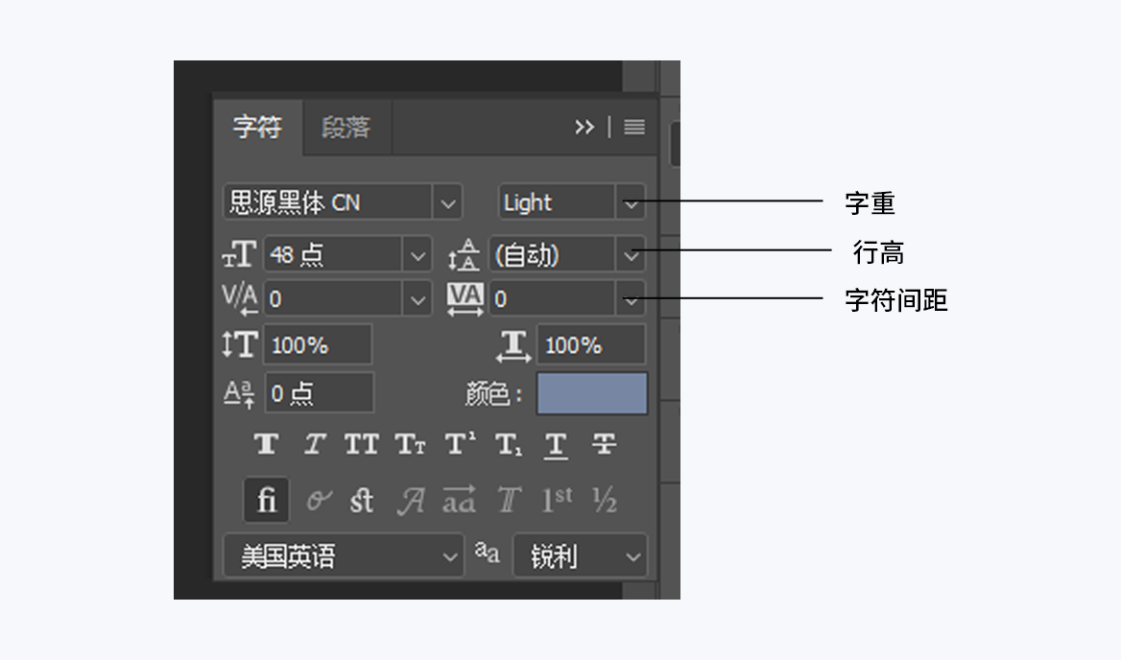Collapse panel with double-arrow icon
Screen dimensions: 1121x660
pyautogui.click(x=584, y=128)
